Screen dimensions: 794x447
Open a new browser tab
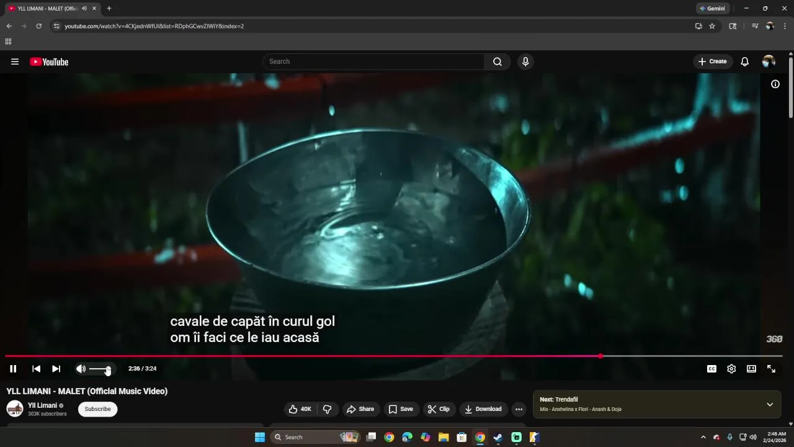pos(109,9)
